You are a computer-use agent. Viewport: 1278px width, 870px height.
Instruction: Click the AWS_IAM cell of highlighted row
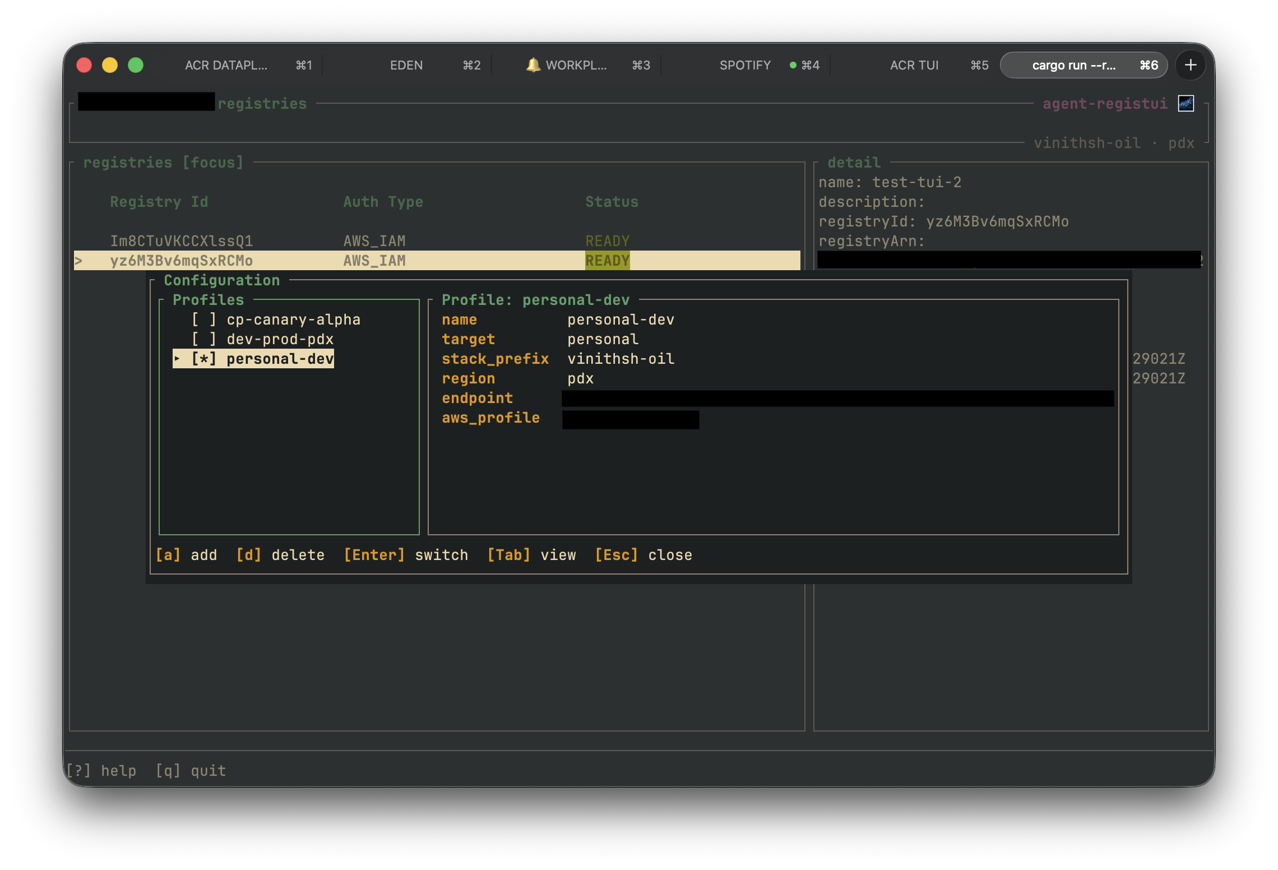tap(374, 261)
